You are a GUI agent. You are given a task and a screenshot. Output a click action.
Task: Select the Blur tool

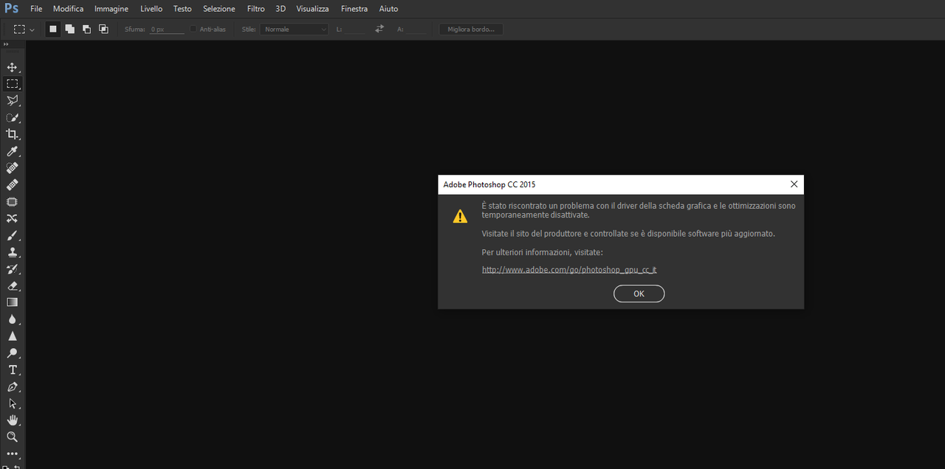(12, 319)
